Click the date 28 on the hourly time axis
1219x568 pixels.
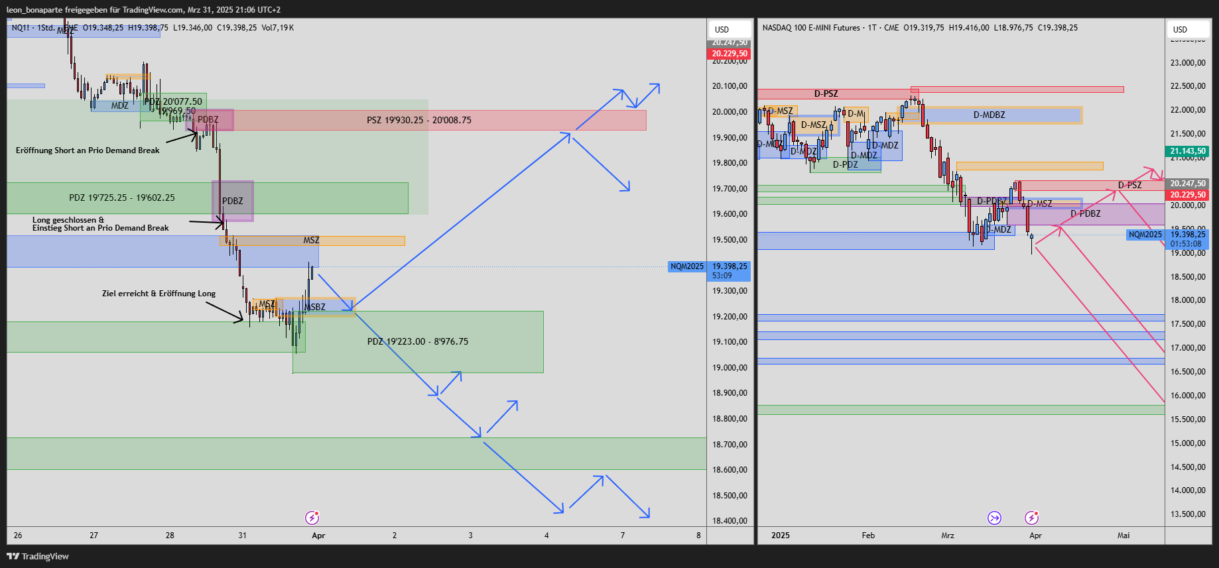point(170,536)
